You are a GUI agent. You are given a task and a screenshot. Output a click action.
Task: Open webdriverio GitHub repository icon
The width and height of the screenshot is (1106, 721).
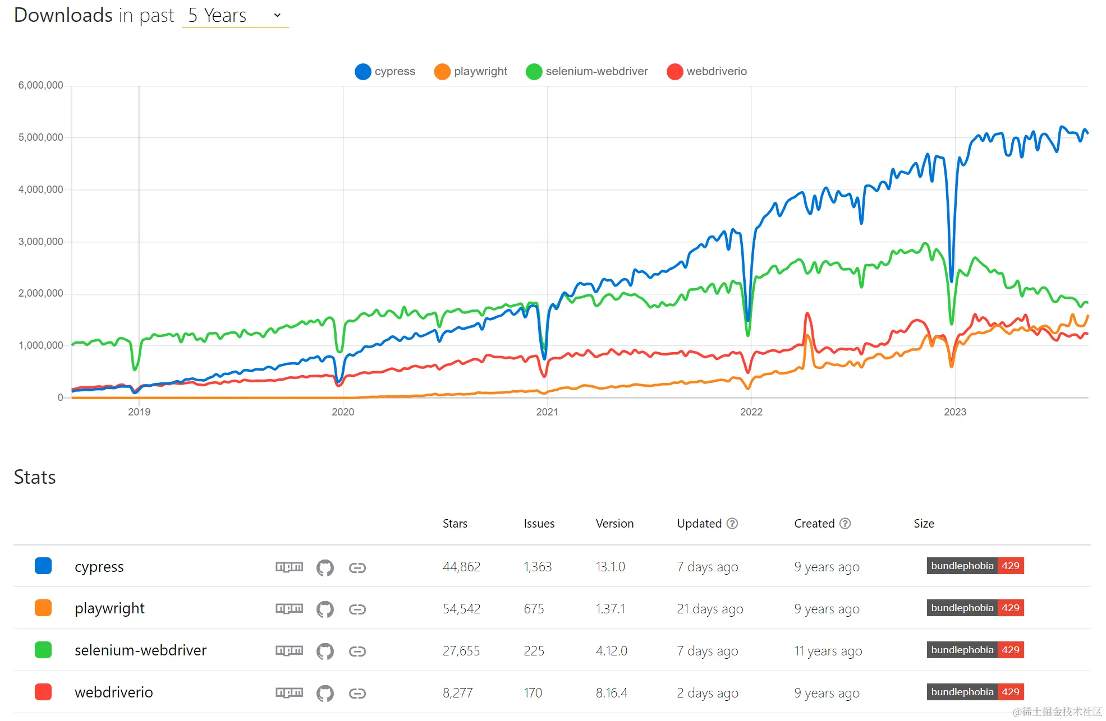coord(325,694)
